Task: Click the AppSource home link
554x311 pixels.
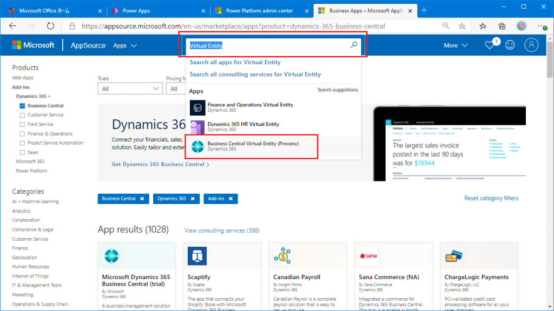Action: 88,45
